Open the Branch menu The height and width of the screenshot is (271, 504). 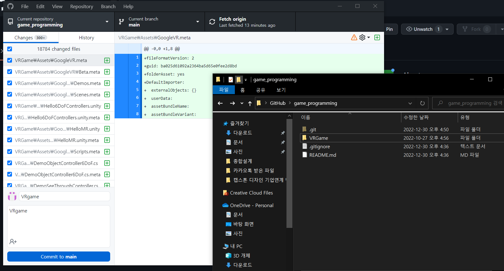click(x=108, y=6)
